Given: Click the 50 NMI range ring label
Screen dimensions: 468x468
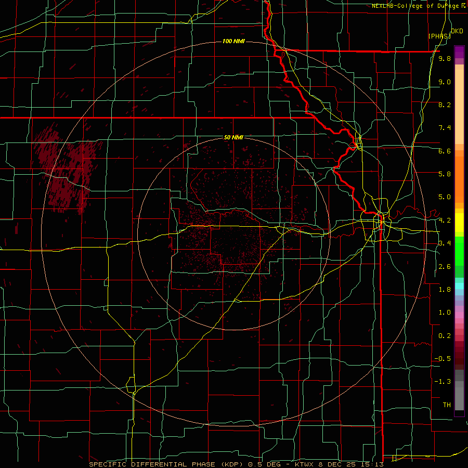Looking at the screenshot, I should coord(233,137).
